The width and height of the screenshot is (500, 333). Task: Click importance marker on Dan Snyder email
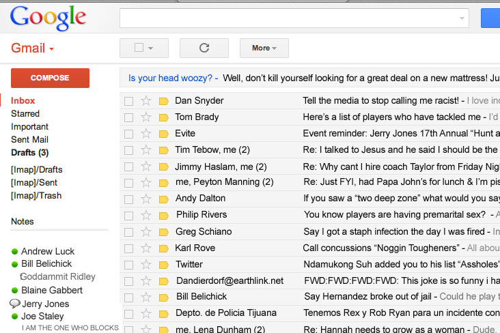click(x=163, y=102)
